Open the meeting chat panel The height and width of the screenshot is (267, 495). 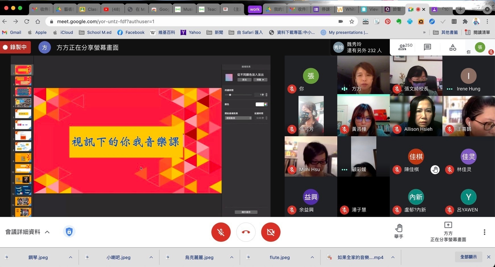point(427,47)
